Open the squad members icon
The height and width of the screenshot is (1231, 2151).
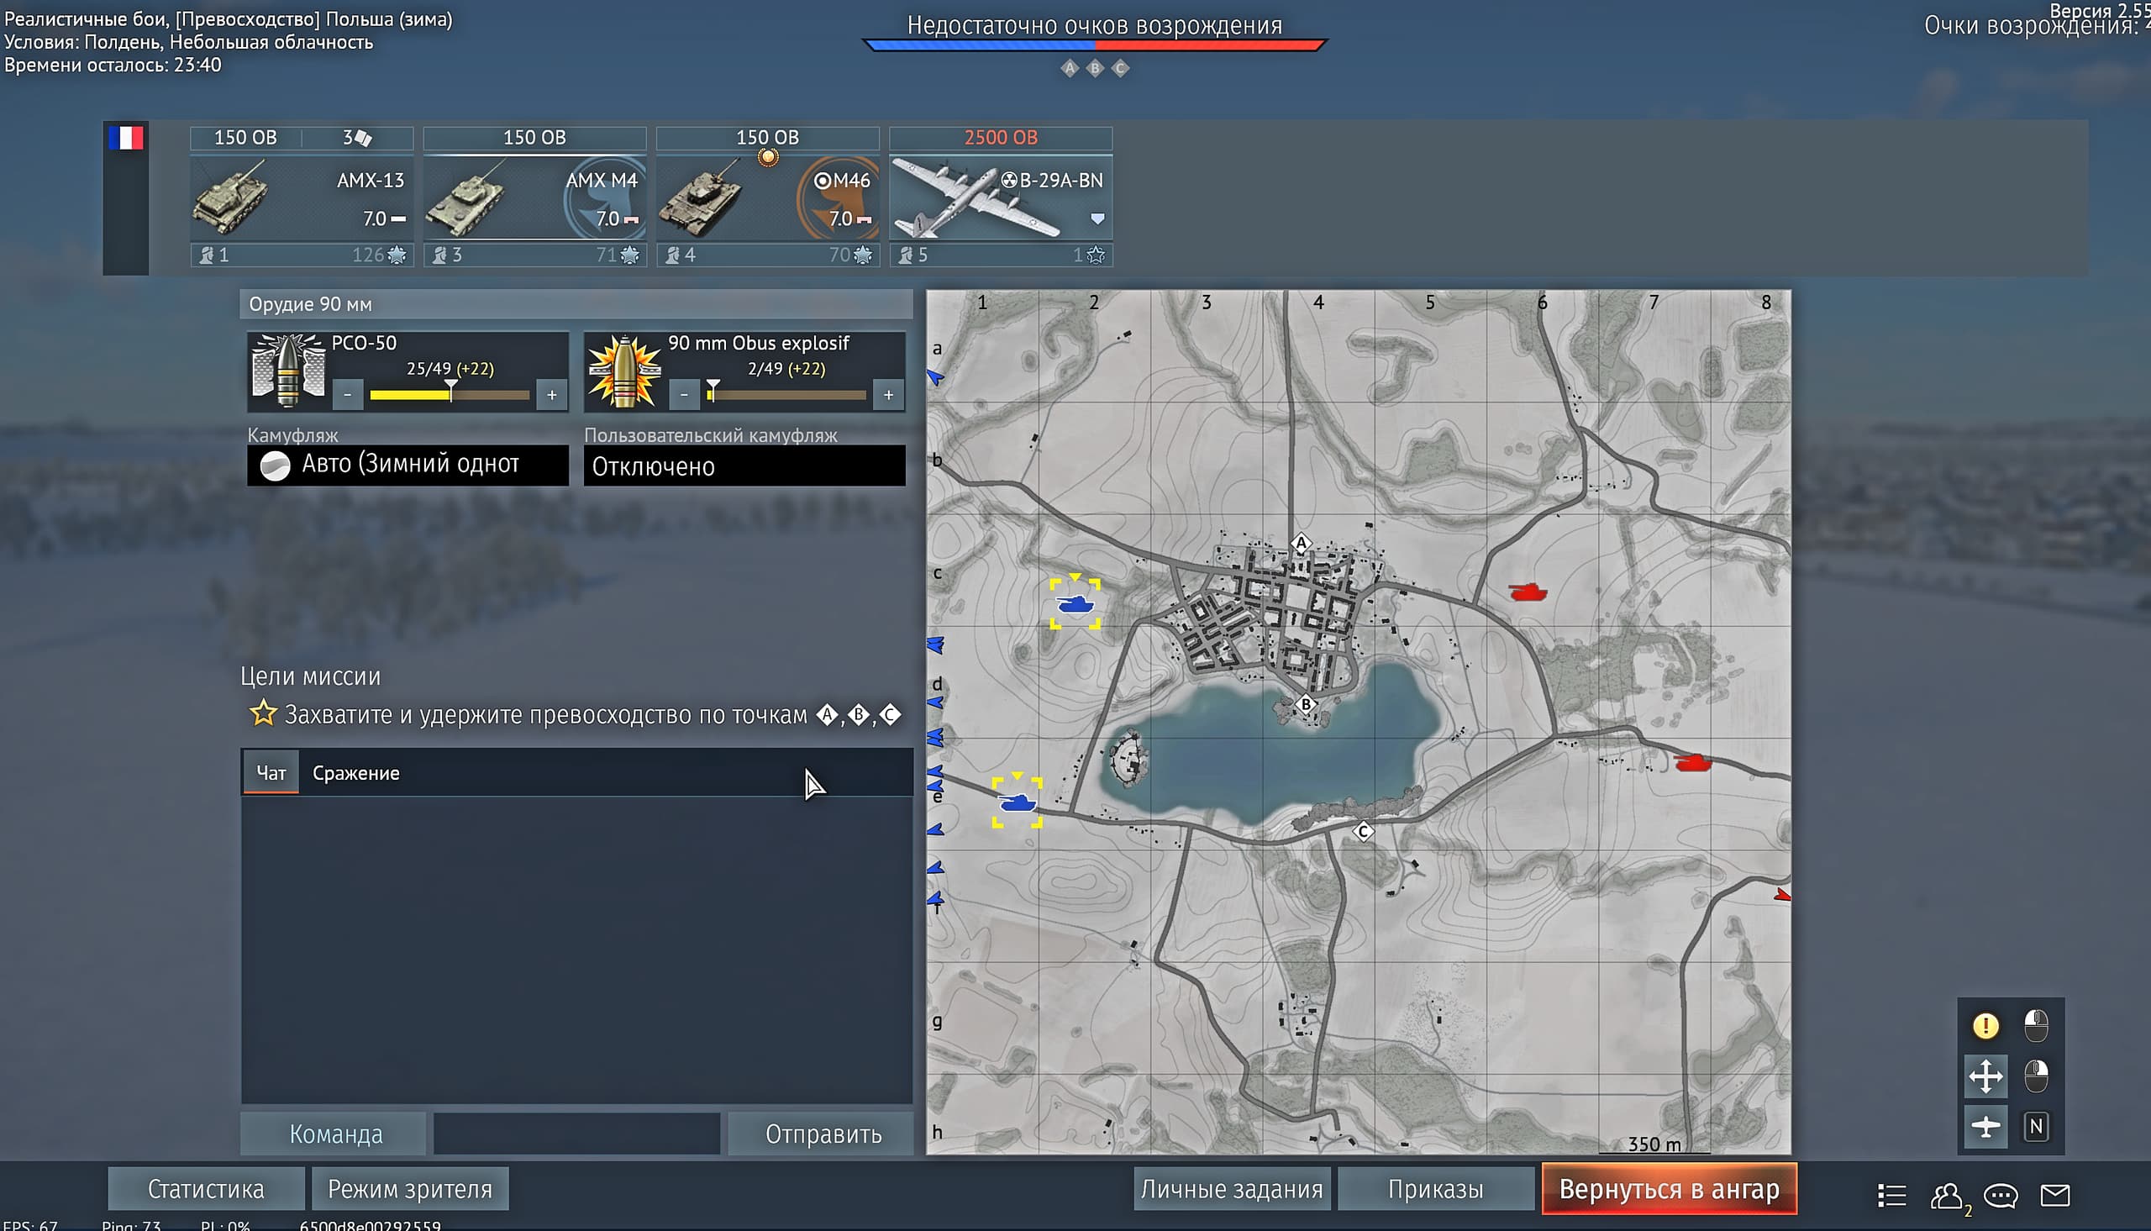(1947, 1195)
